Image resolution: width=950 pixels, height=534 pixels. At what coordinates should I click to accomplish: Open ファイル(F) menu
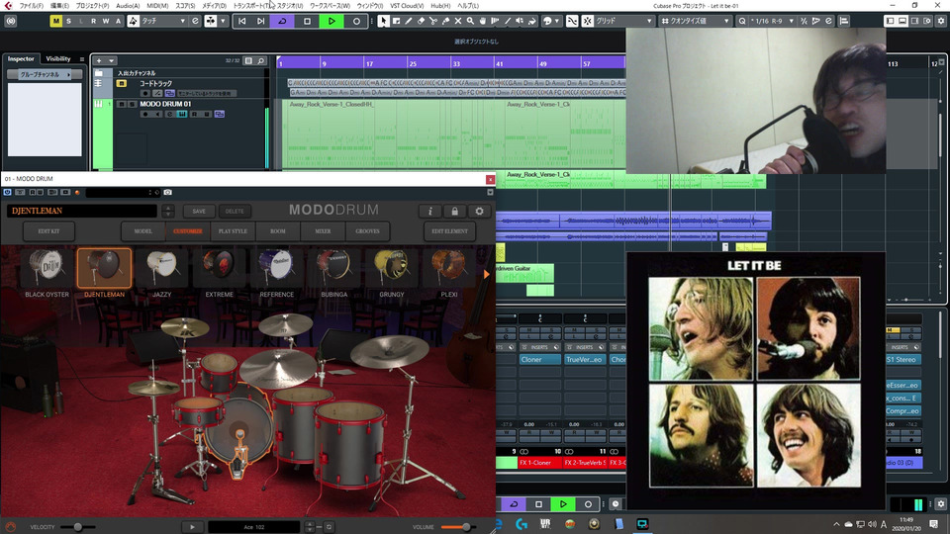pyautogui.click(x=31, y=6)
